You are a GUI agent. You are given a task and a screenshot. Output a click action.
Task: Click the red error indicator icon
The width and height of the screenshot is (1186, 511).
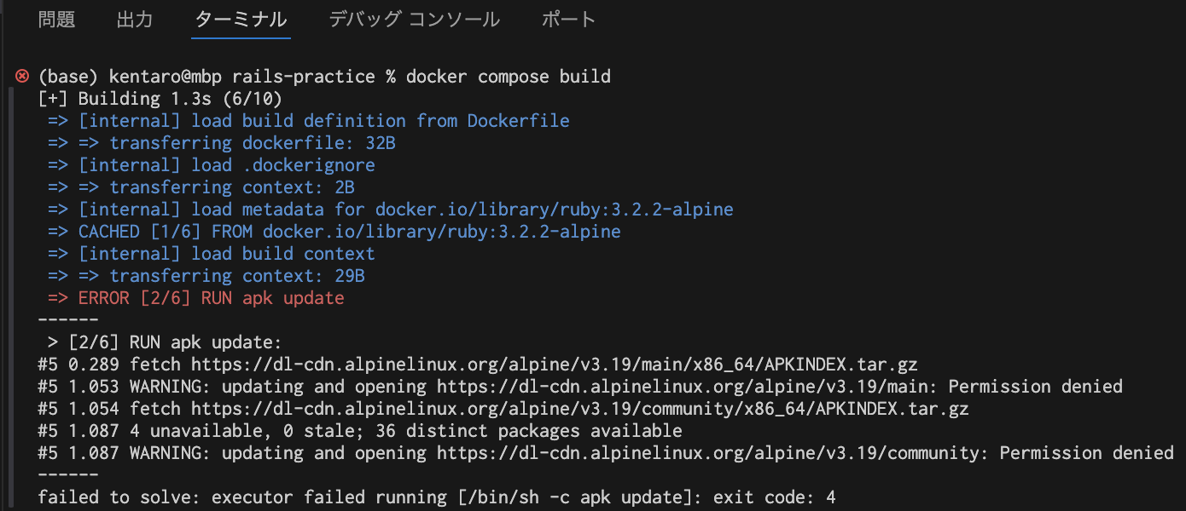click(21, 76)
